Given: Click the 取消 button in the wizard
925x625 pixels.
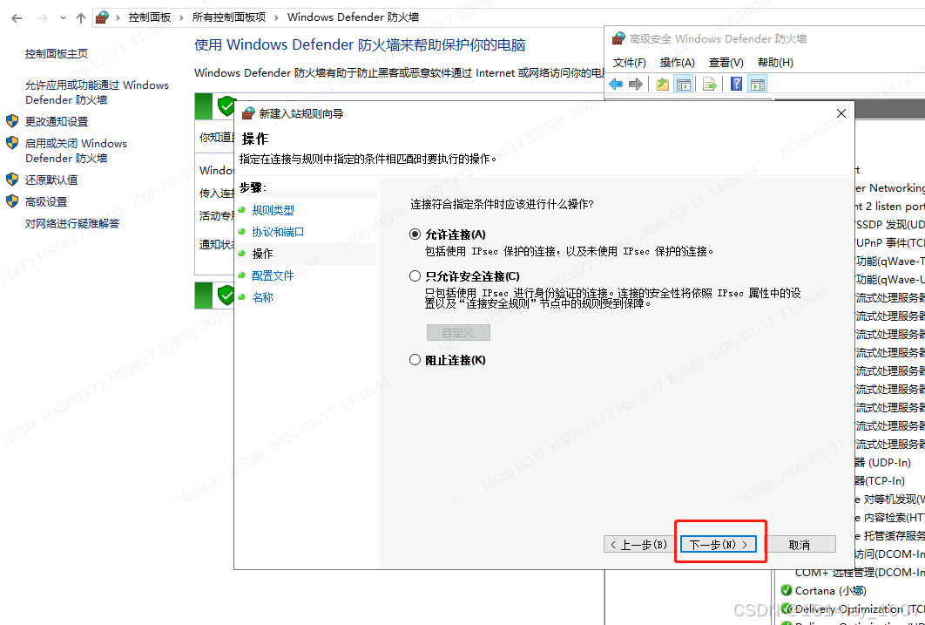Looking at the screenshot, I should pos(800,544).
